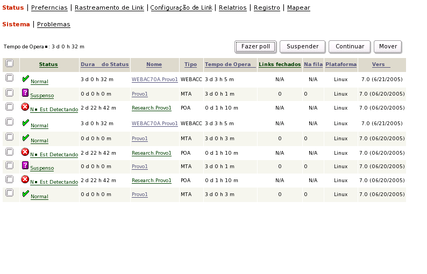Click the purple question-mark icon in the first Suspenso row
427x274 pixels.
[x=25, y=93]
